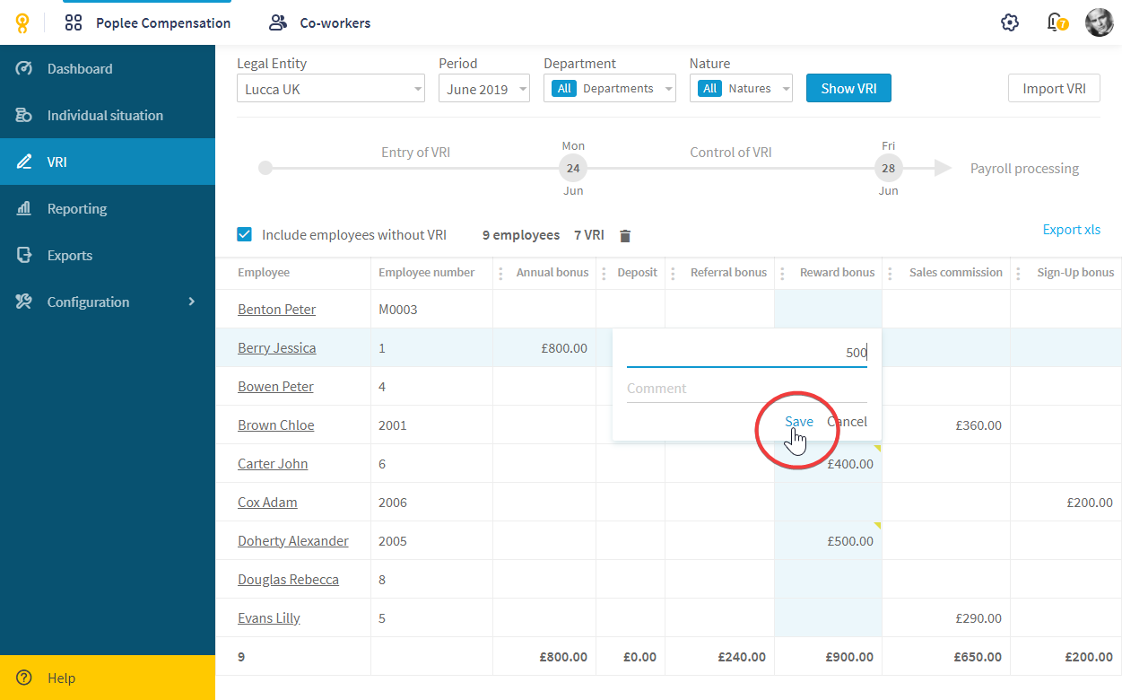Click the Fri 28 Jun timeline marker
The width and height of the screenshot is (1122, 700).
click(888, 168)
